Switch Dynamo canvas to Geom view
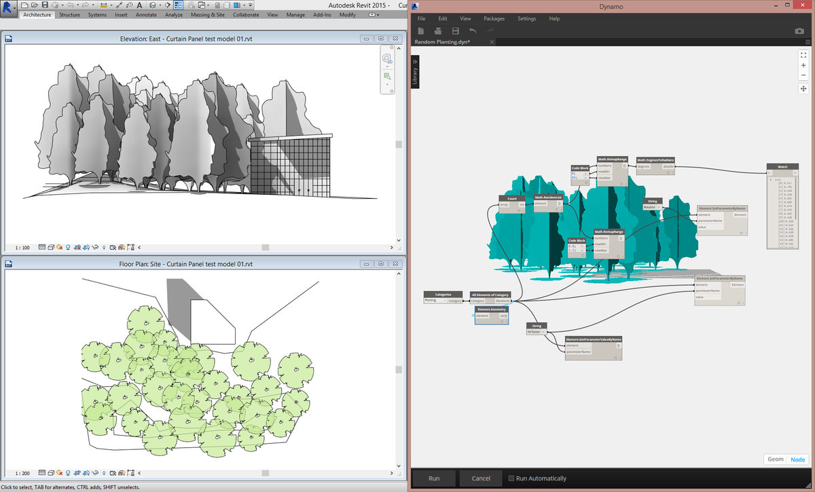815x492 pixels. [776, 459]
